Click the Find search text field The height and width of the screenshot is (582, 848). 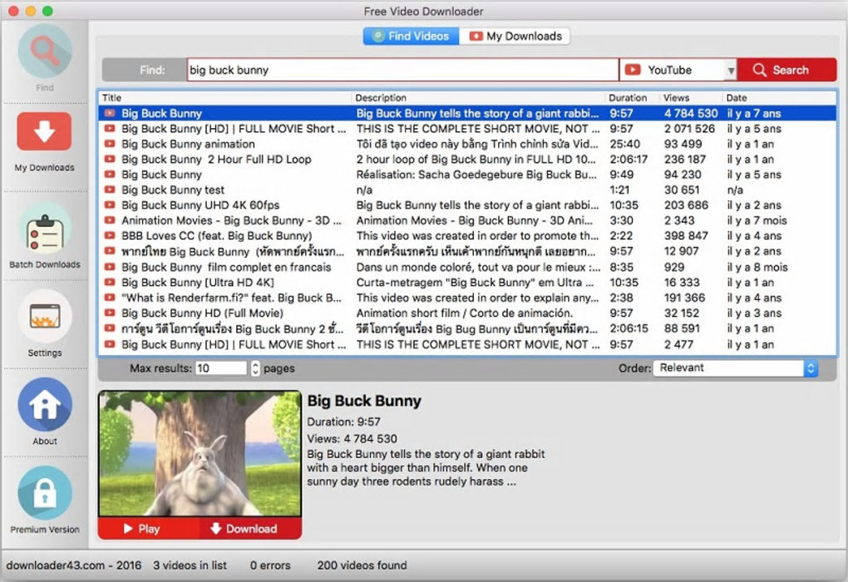click(403, 70)
